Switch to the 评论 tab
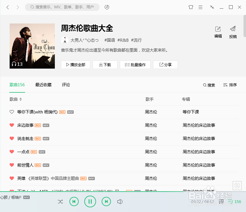This screenshot has height=212, width=246. (x=66, y=85)
